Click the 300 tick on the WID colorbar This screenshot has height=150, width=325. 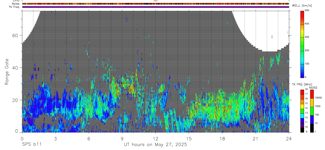pyautogui.click(x=308, y=37)
